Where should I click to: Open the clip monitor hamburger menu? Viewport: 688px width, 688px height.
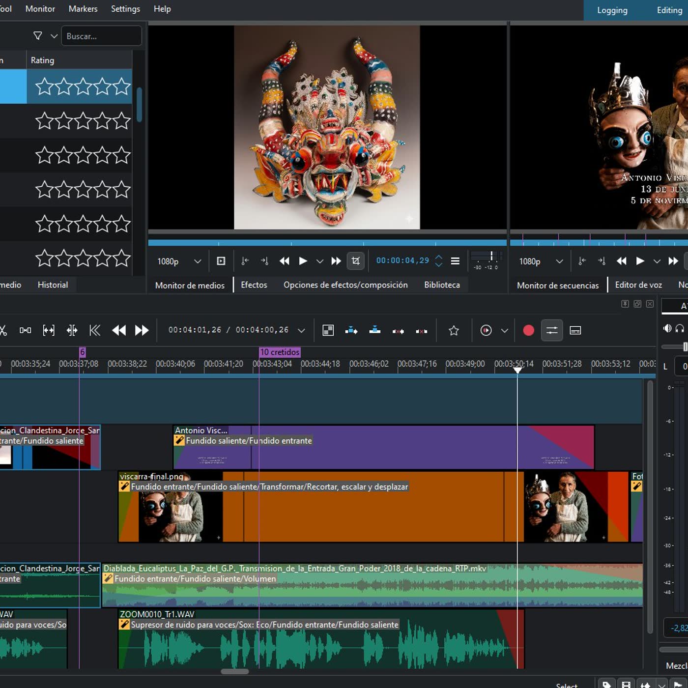[456, 261]
